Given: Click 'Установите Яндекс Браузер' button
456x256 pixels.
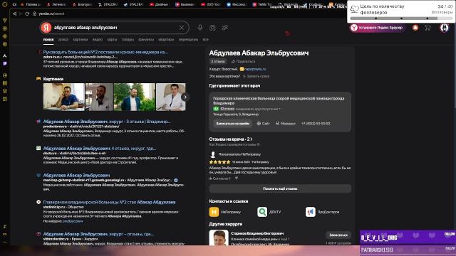Looking at the screenshot, I should coord(377,28).
